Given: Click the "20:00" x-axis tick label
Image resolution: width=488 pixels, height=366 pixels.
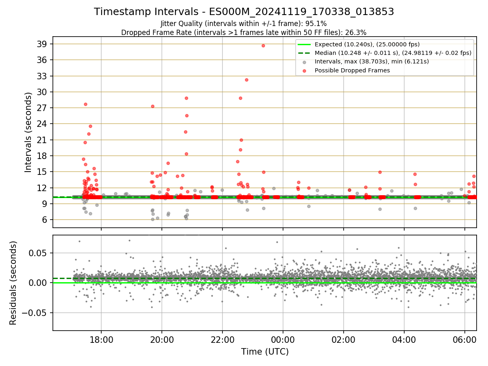Looking at the screenshot, I should pyautogui.click(x=162, y=340).
